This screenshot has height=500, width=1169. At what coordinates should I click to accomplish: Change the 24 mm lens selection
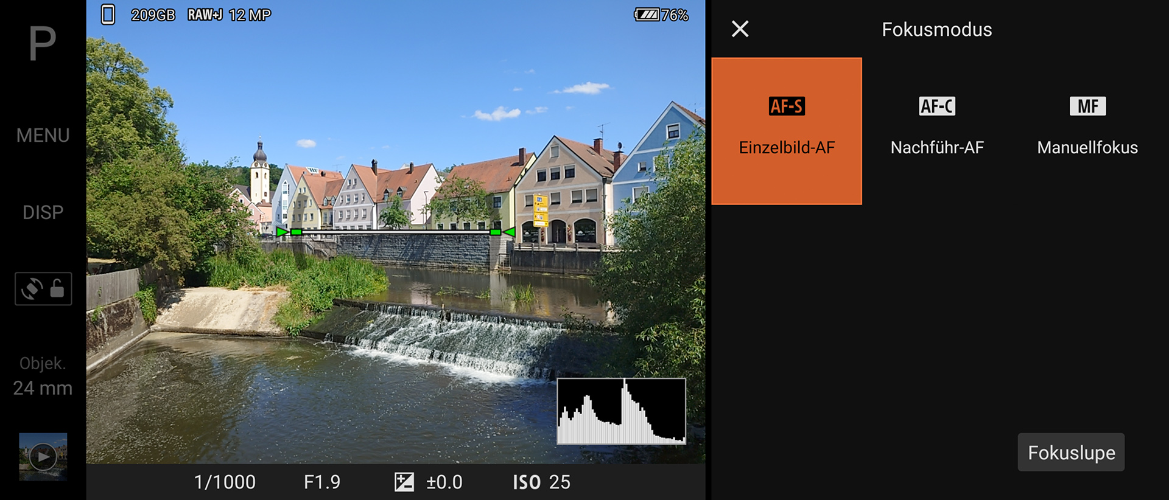(x=43, y=377)
